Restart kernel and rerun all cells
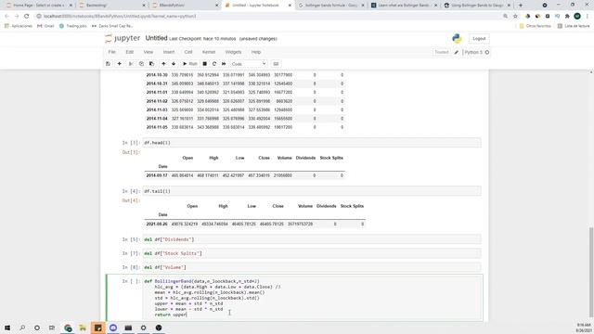The image size is (594, 334). 224,64
